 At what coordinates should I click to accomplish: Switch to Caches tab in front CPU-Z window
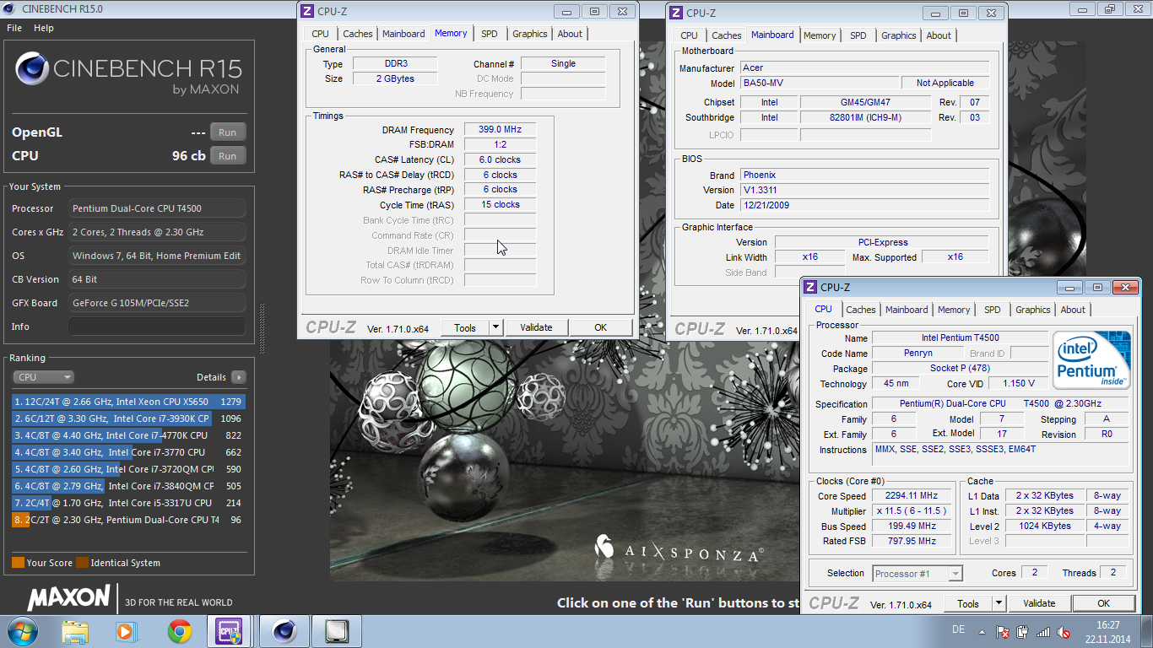click(861, 310)
